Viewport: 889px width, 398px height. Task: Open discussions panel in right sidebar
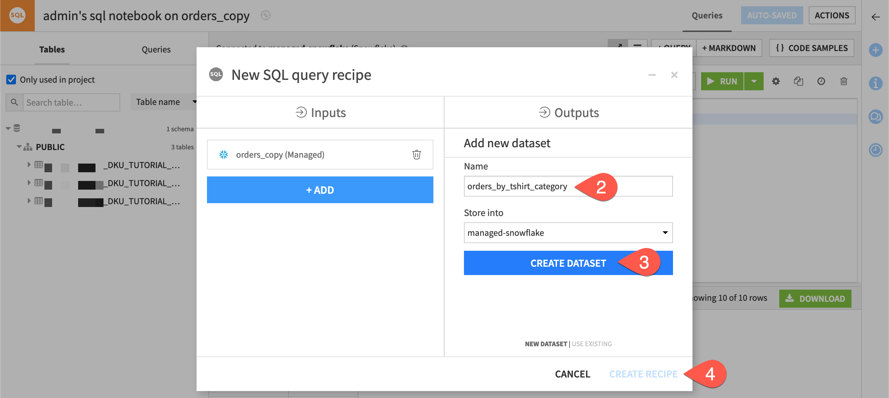click(x=876, y=117)
